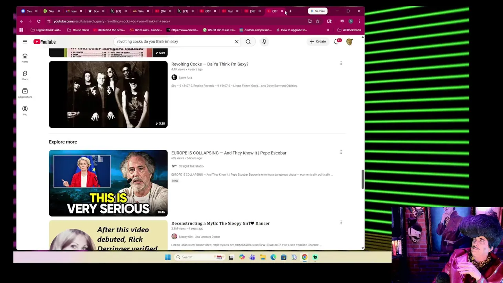The height and width of the screenshot is (283, 503).
Task: Open the media control toolbar icon
Action: (x=342, y=21)
